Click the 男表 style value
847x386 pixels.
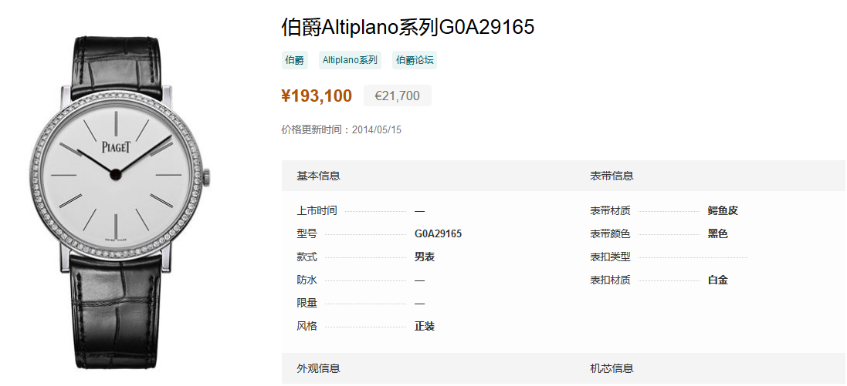(x=425, y=257)
